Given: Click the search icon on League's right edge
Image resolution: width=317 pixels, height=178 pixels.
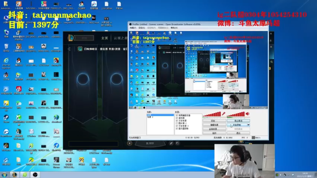Looking at the screenshot, I should pyautogui.click(x=271, y=62).
